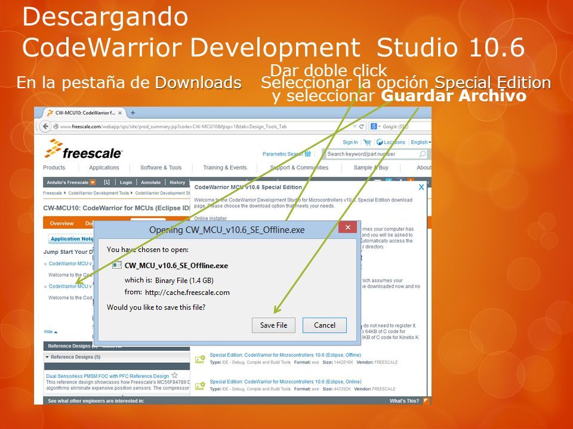Open the Sign In link
Viewport: 573px width, 429px height.
click(x=350, y=142)
